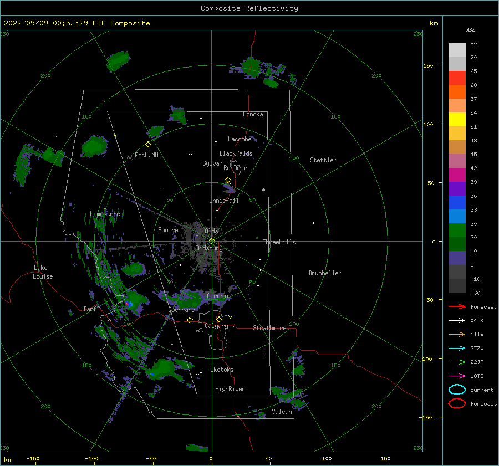Click the cyan 27ZW arrow icon
The height and width of the screenshot is (466, 499).
pyautogui.click(x=457, y=349)
